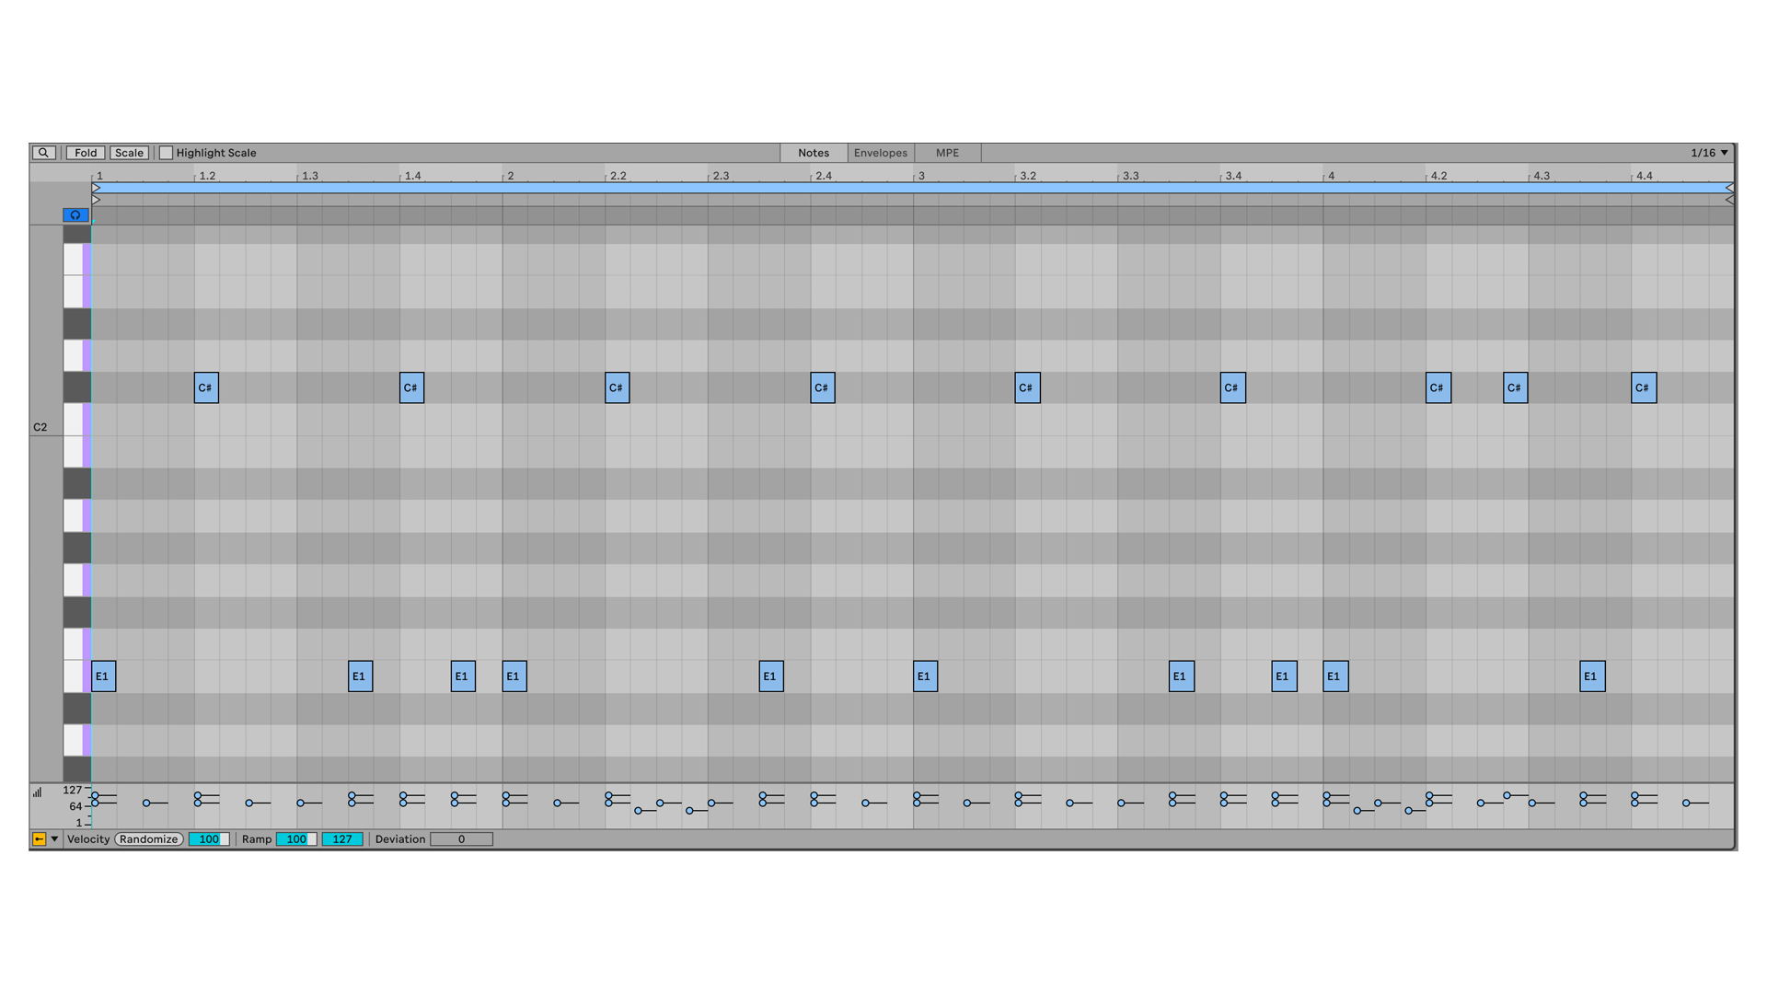This screenshot has width=1767, height=994.
Task: Click bar 2 in the beat ruler
Action: [x=511, y=176]
